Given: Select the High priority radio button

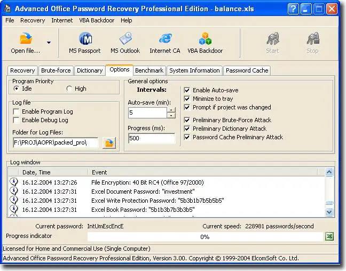Looking at the screenshot, I should [69, 89].
